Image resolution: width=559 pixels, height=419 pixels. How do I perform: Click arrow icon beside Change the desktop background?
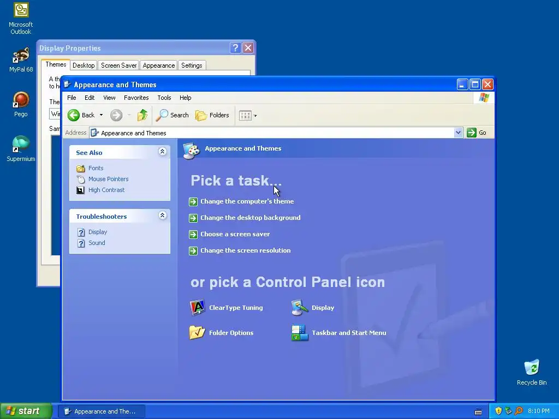click(193, 218)
